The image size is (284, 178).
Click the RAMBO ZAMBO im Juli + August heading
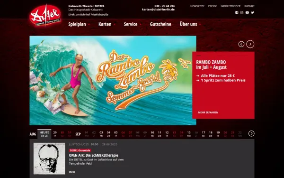pos(212,65)
